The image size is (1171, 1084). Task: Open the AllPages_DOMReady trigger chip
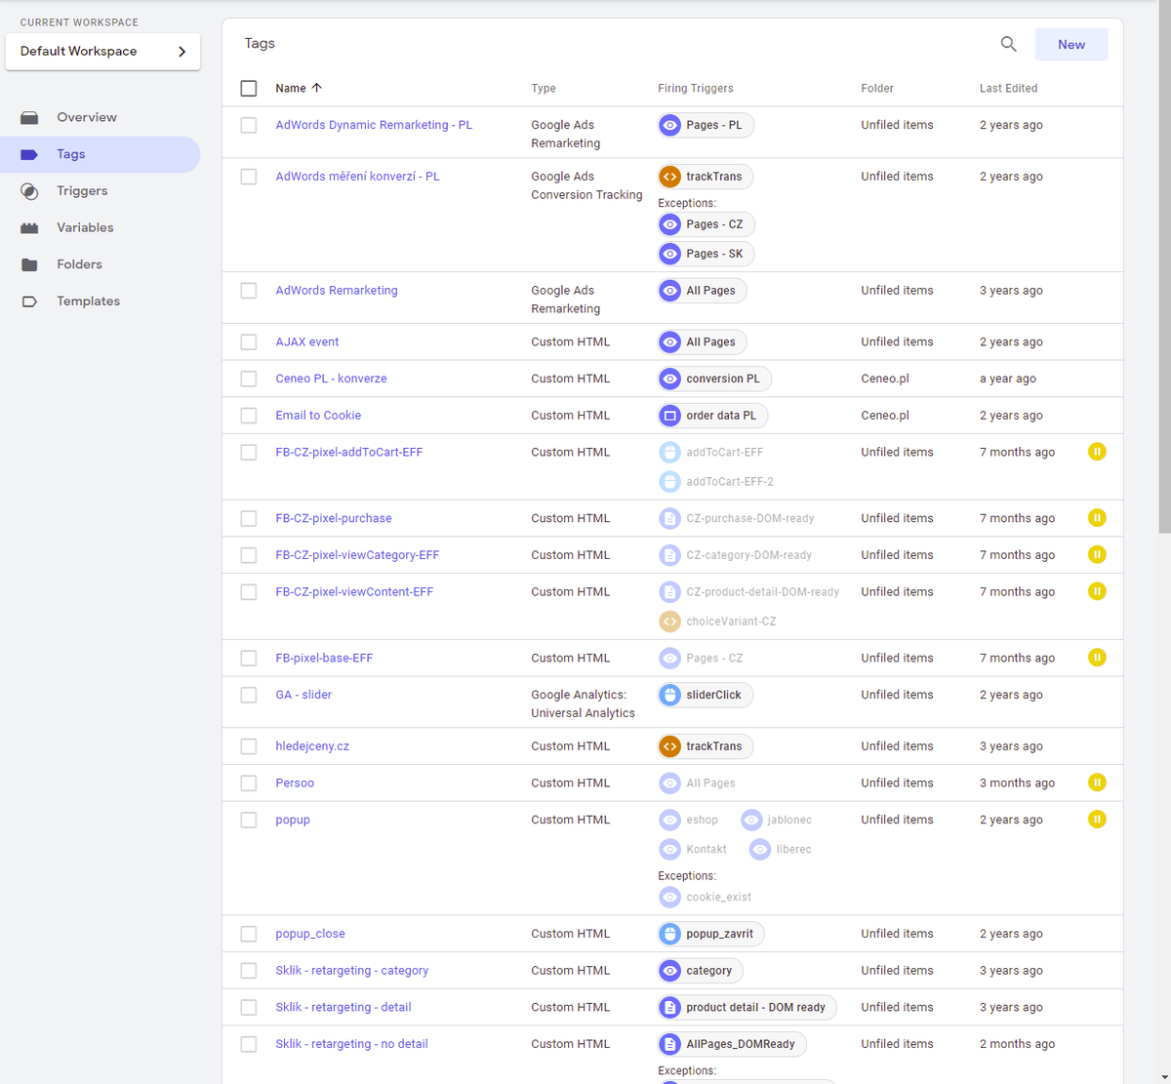point(732,1044)
